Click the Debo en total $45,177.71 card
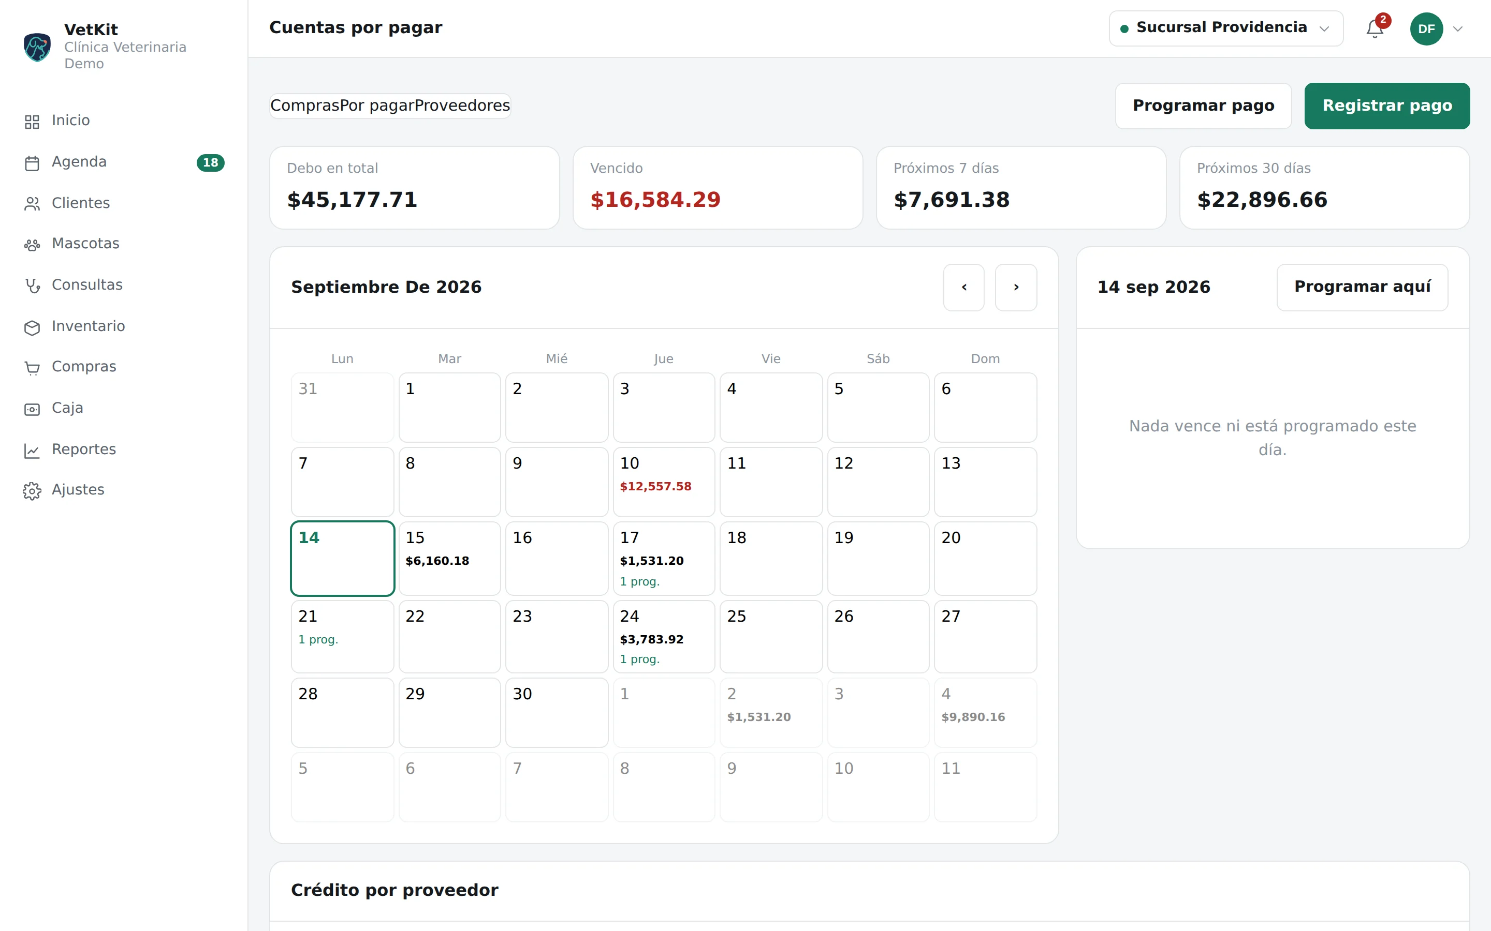Image resolution: width=1491 pixels, height=931 pixels. click(x=414, y=188)
